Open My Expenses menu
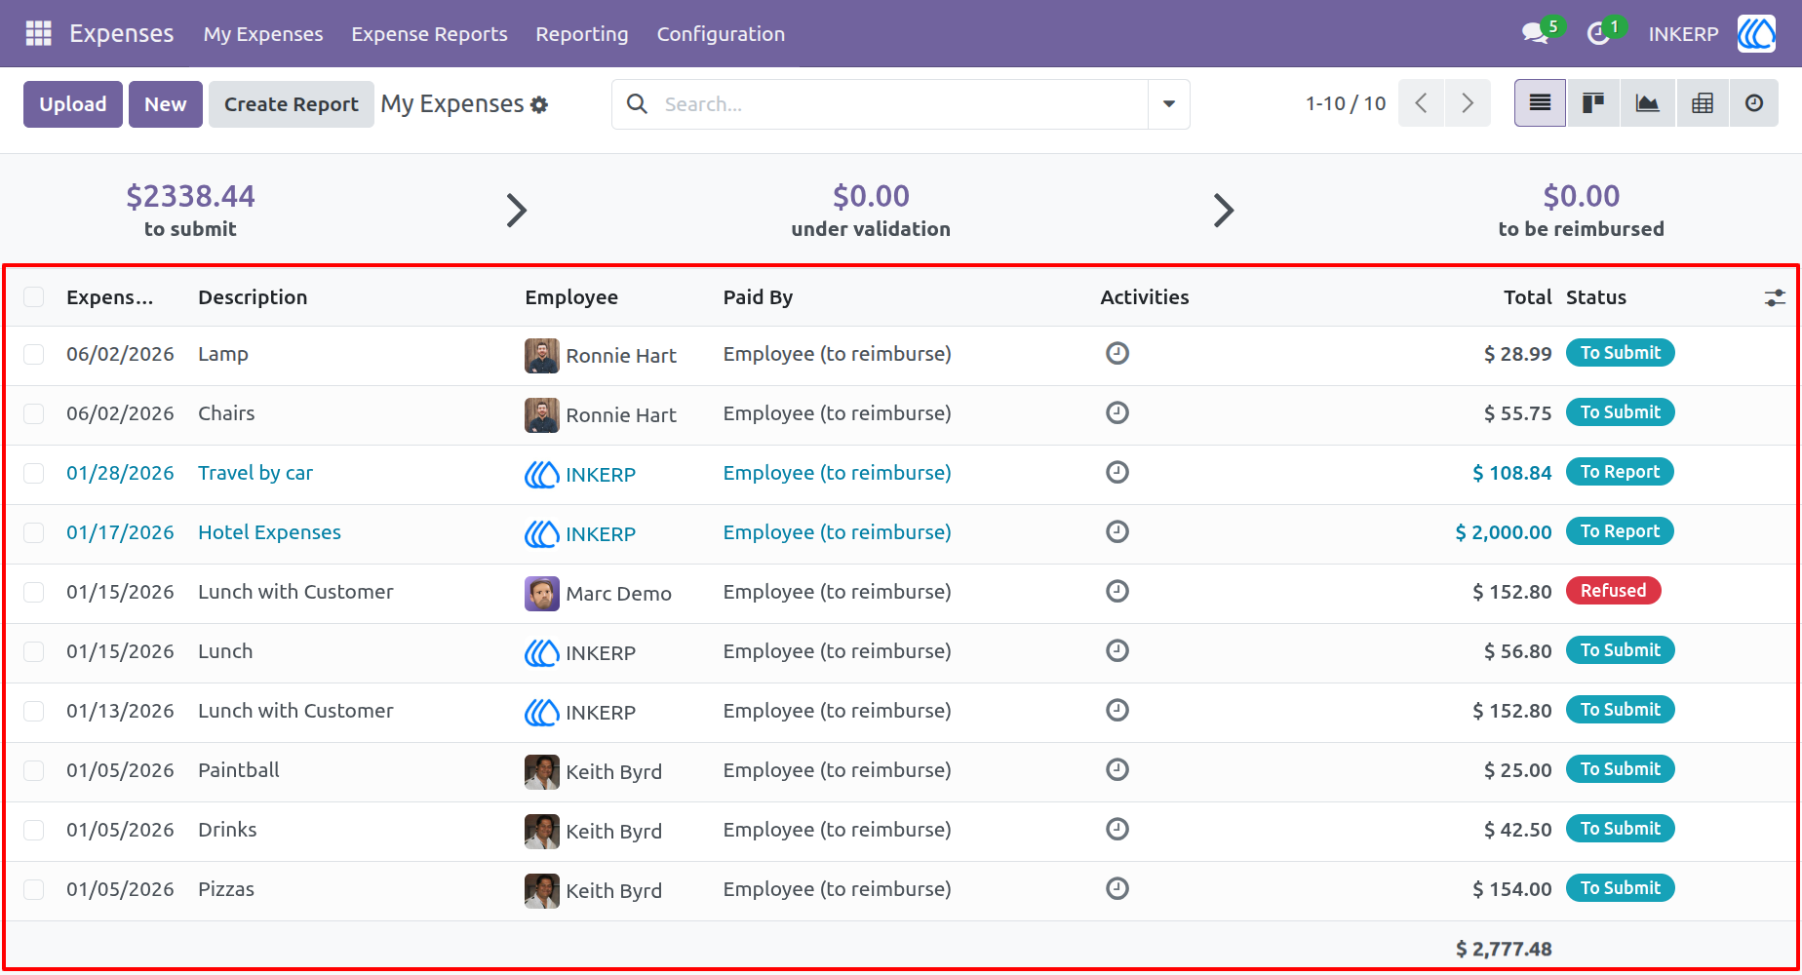Screen dimensions: 1802x975 click(x=263, y=34)
